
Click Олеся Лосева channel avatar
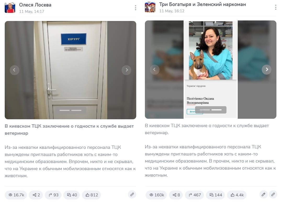(10, 8)
